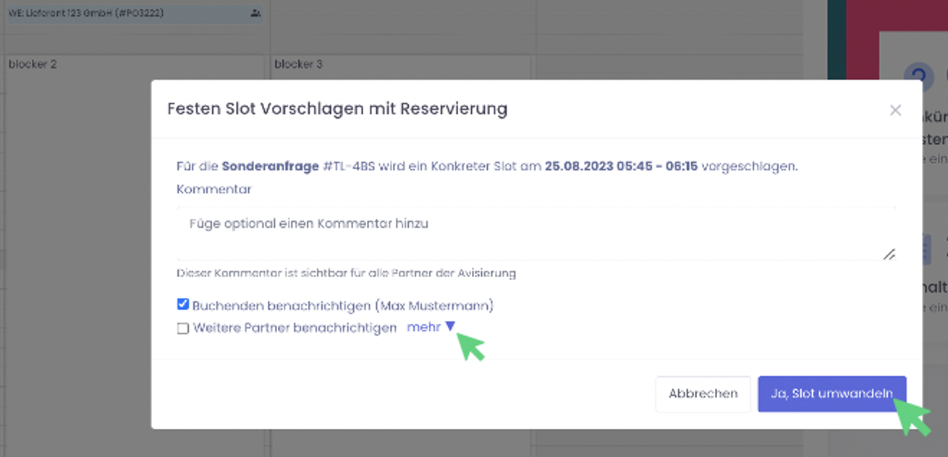Enable Weitere Partner benachrichtigen checkbox

[183, 328]
